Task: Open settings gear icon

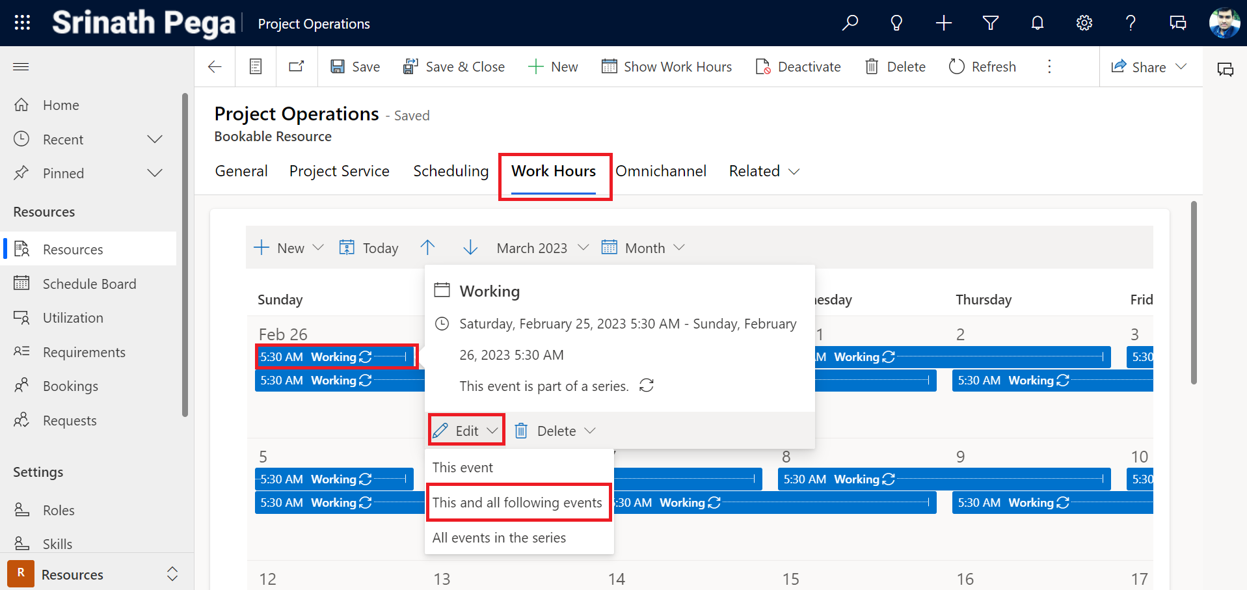Action: [1084, 23]
